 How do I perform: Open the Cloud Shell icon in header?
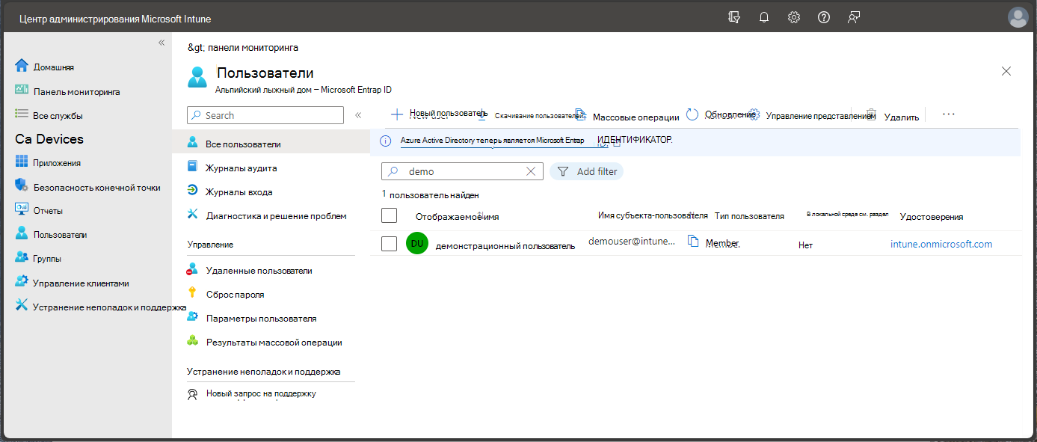(x=734, y=17)
